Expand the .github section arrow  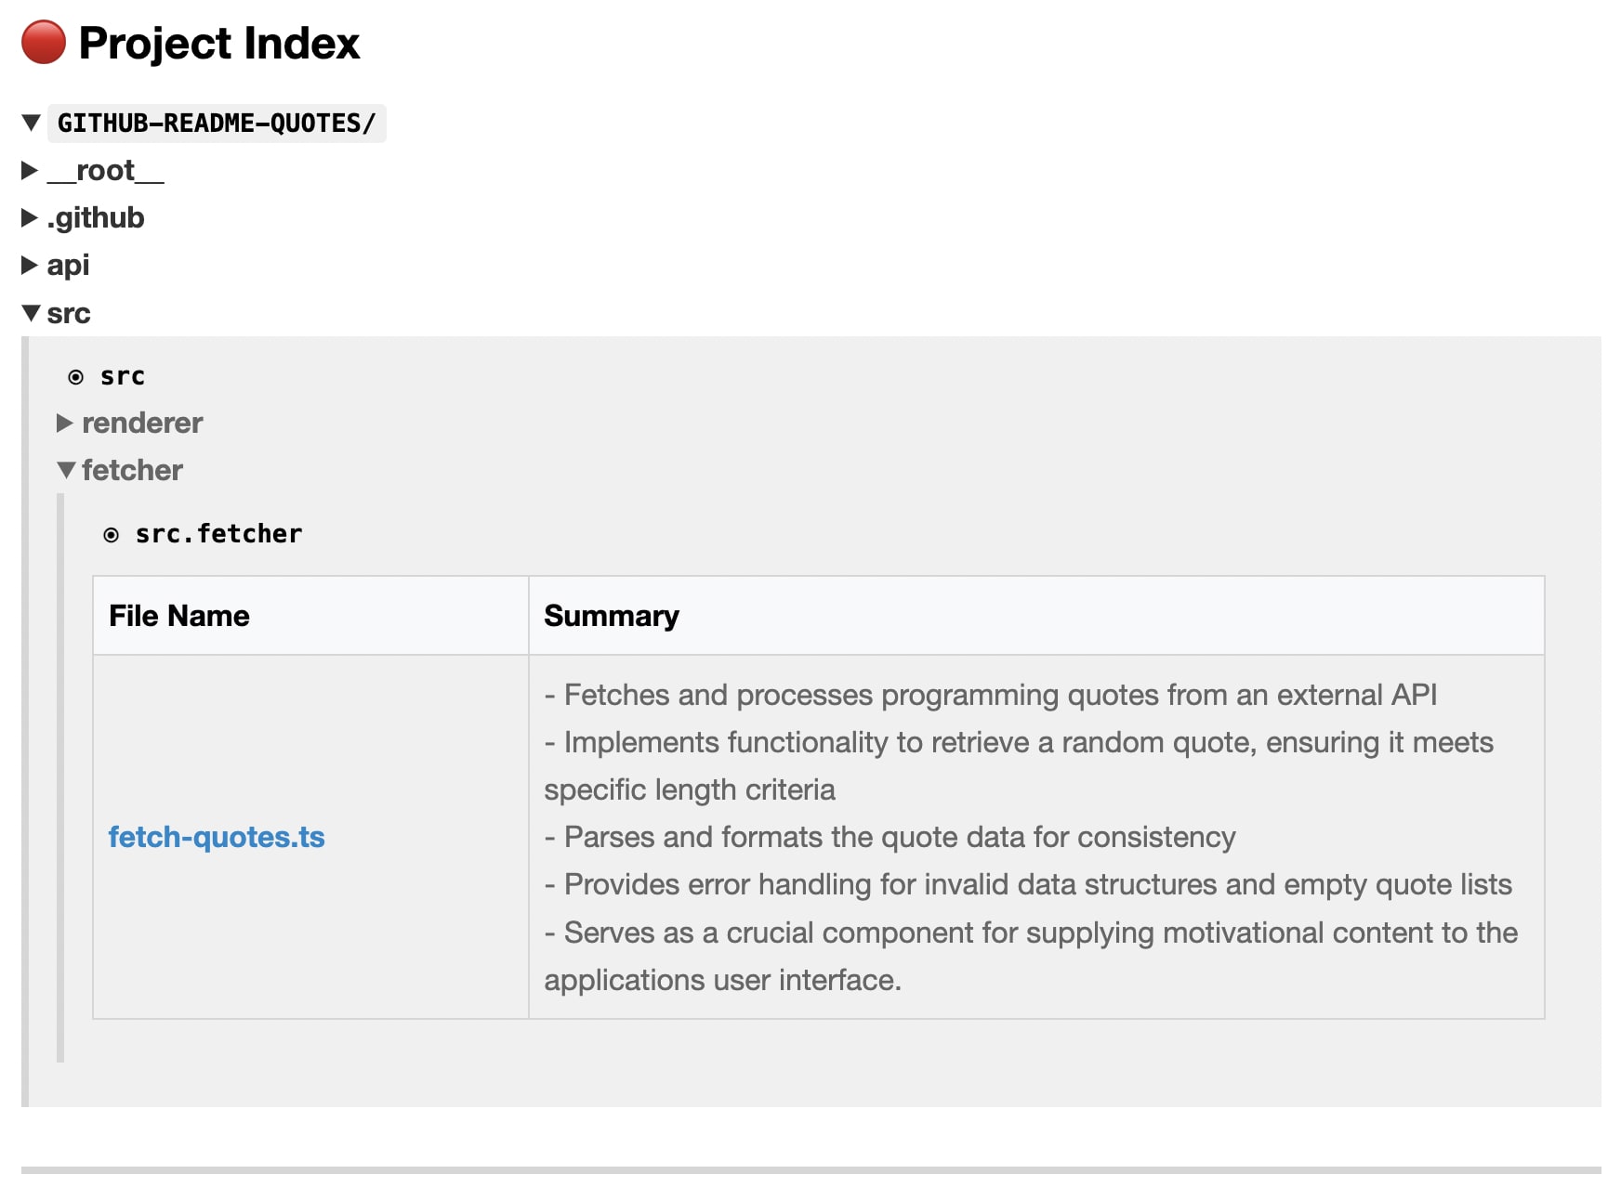pyautogui.click(x=30, y=217)
